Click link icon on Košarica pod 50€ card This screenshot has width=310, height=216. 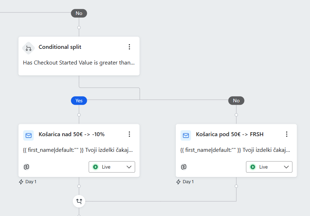[183, 167]
